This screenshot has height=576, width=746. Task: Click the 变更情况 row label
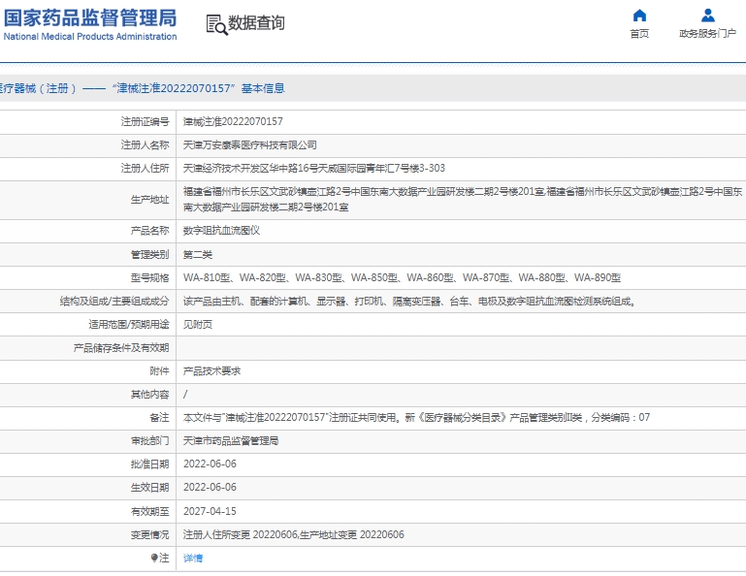coord(149,534)
